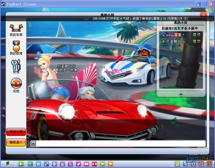Viewport: 215px width, 168px height.
Task: Click 目前有2名车手在小屋中 status text
Action: tap(180, 28)
